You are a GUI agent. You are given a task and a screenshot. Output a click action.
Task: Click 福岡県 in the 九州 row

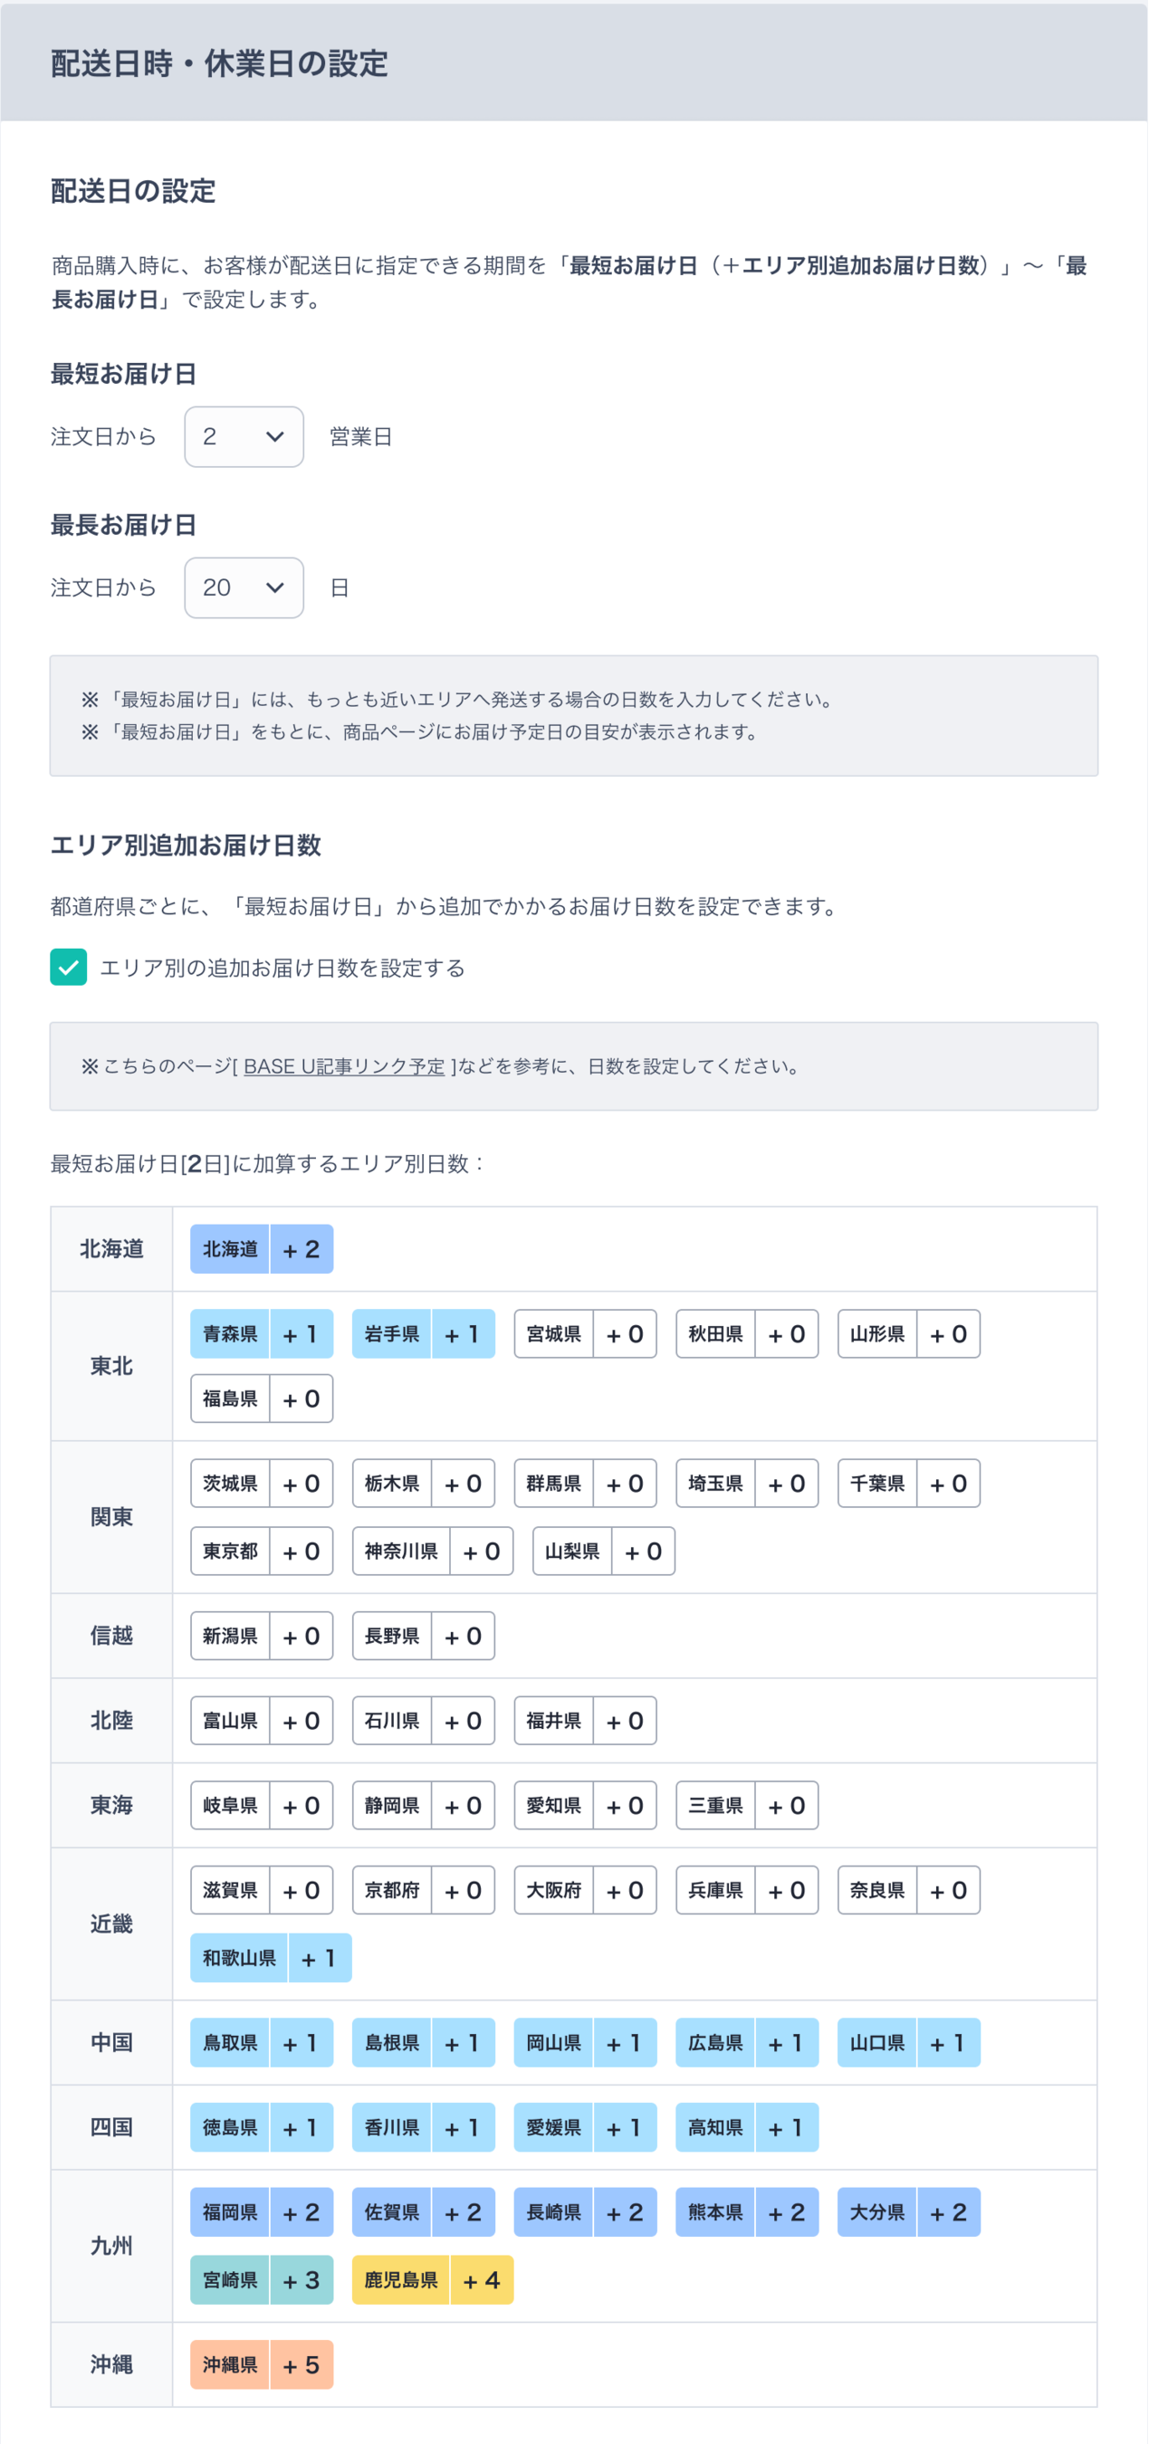click(261, 2212)
